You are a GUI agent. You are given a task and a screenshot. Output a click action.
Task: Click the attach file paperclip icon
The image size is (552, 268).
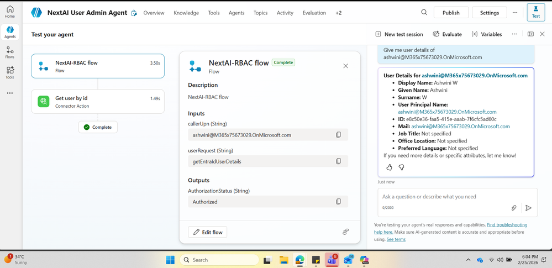514,208
